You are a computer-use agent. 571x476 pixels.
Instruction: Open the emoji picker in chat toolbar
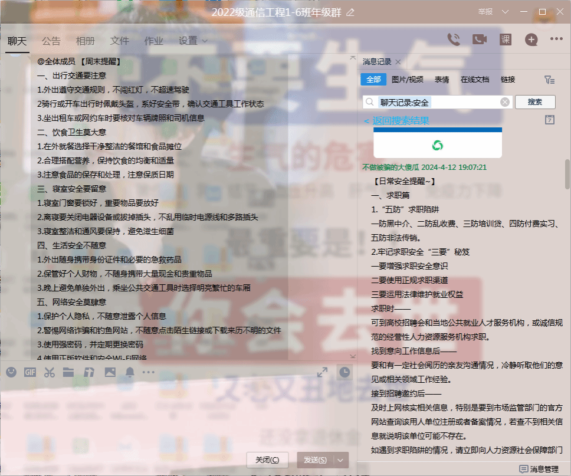point(11,372)
